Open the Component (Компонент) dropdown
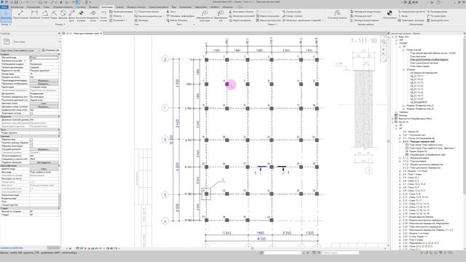The image size is (466, 262). click(118, 20)
